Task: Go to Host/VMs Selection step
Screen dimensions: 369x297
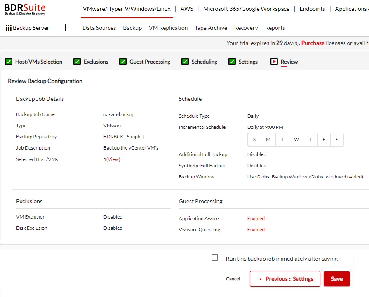Action: click(x=39, y=62)
